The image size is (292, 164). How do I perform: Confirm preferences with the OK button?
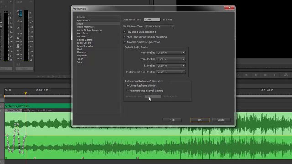point(200,120)
